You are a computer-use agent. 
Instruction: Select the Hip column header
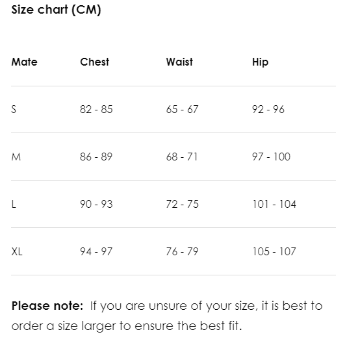click(261, 62)
